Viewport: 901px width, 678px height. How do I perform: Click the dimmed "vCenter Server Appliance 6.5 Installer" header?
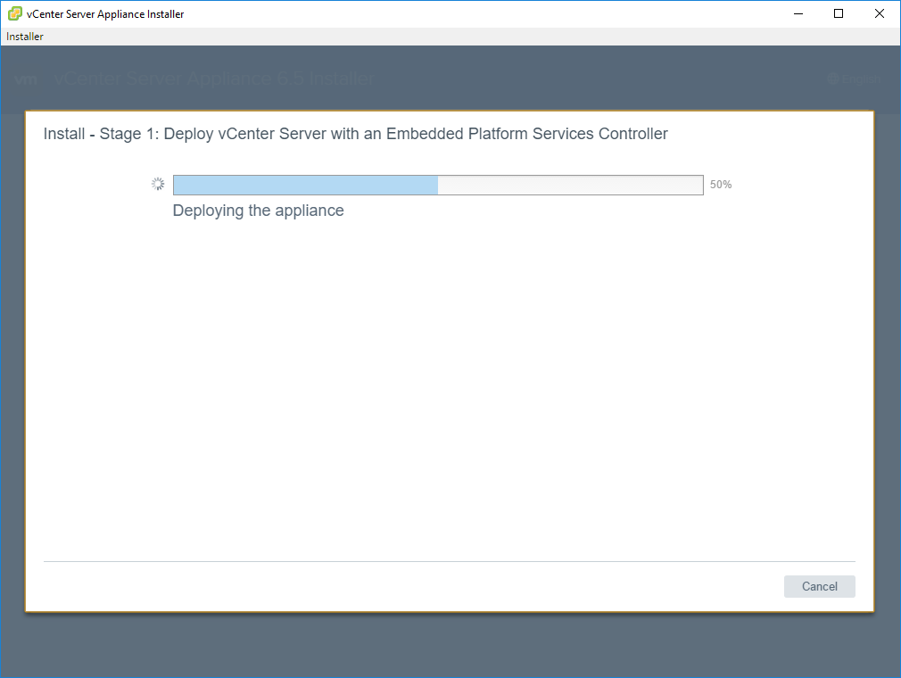tap(214, 79)
